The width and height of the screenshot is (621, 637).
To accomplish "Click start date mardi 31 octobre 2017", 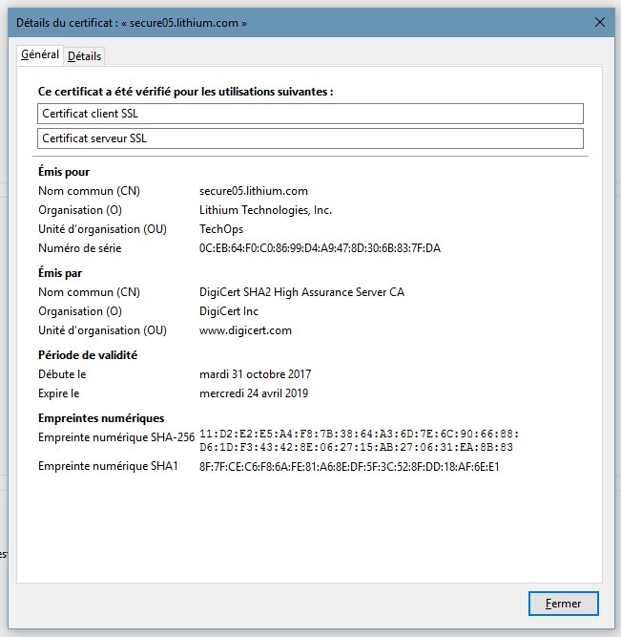I will coord(255,374).
